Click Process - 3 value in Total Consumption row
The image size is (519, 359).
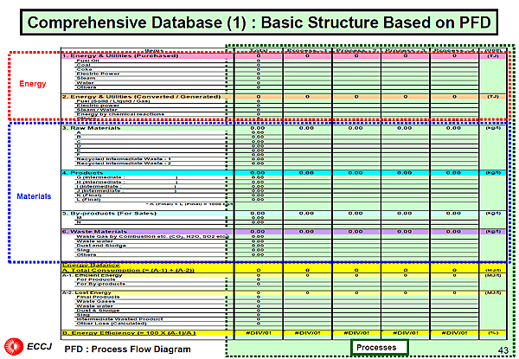[x=405, y=270]
